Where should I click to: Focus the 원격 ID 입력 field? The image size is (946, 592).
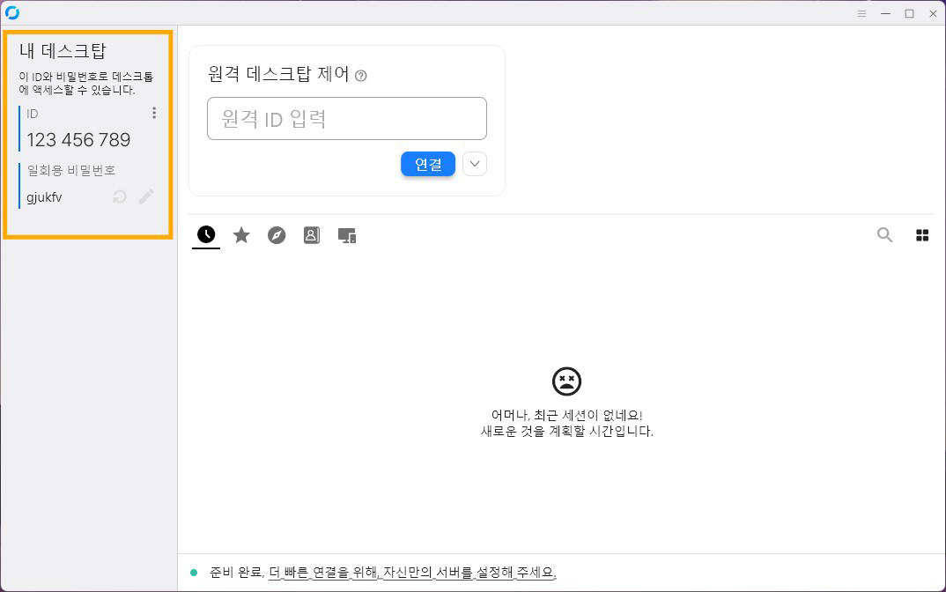(x=347, y=119)
